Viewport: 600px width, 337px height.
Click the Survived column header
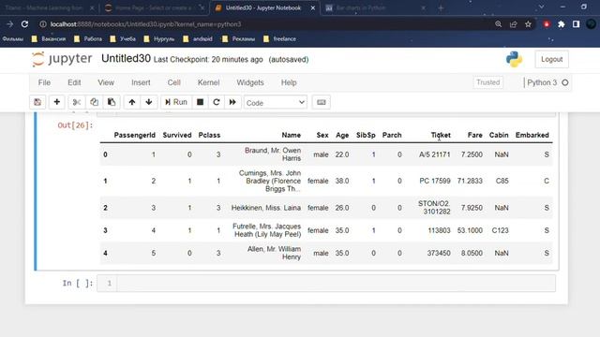click(x=177, y=135)
